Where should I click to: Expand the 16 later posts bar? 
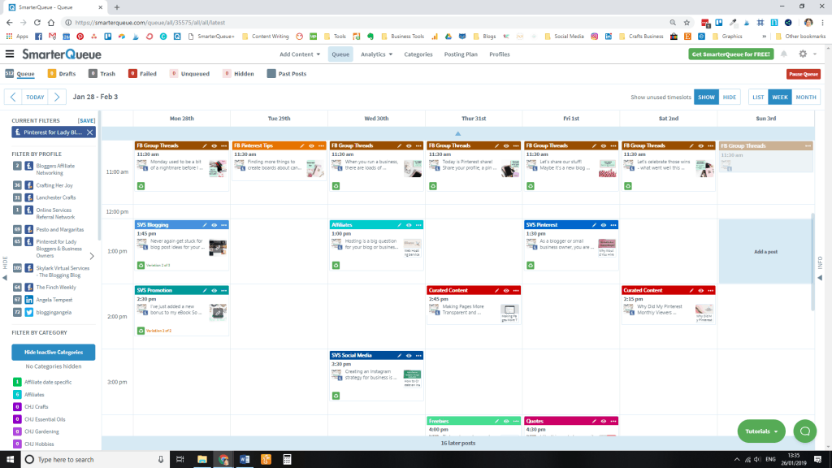458,443
